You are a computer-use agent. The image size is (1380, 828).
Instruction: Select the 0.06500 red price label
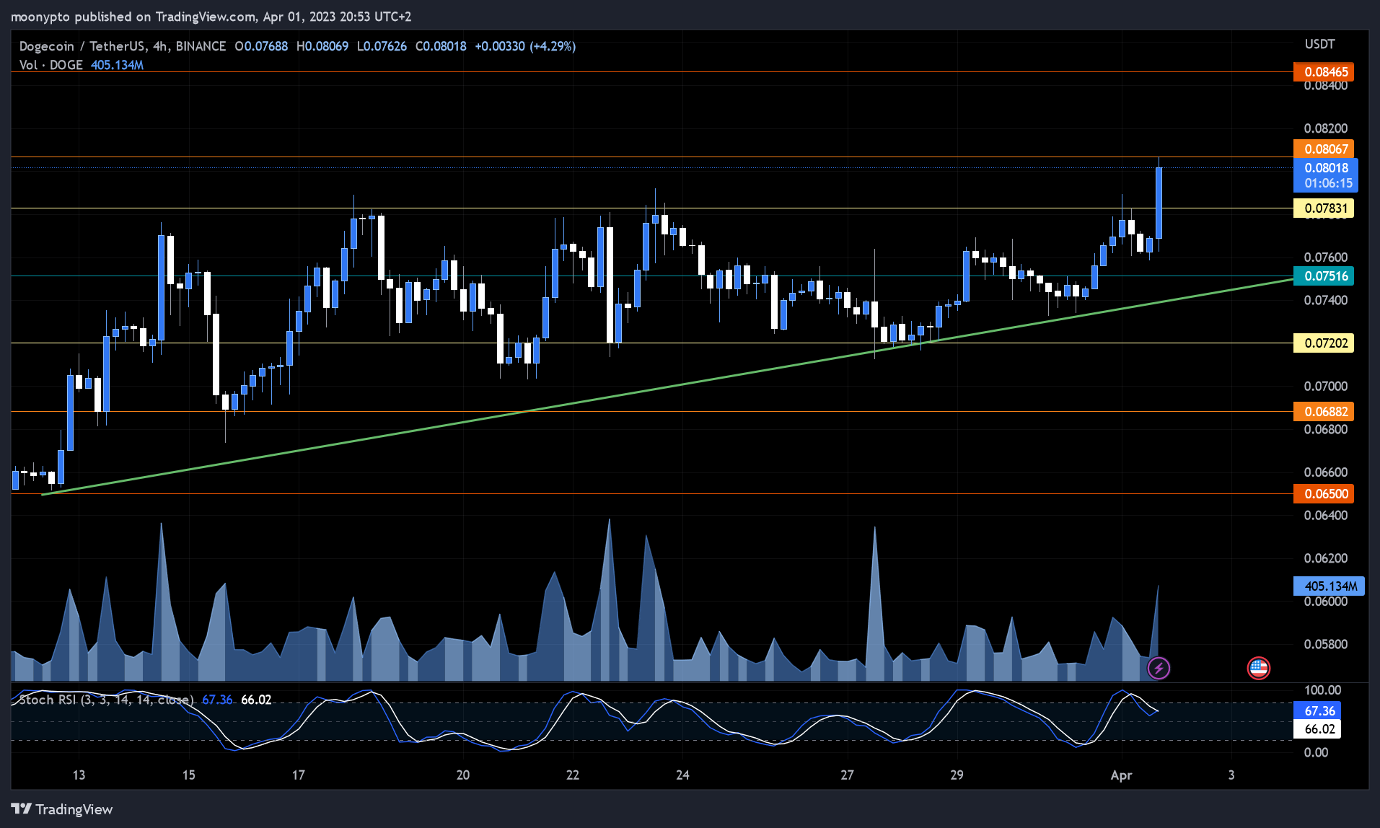(1324, 494)
